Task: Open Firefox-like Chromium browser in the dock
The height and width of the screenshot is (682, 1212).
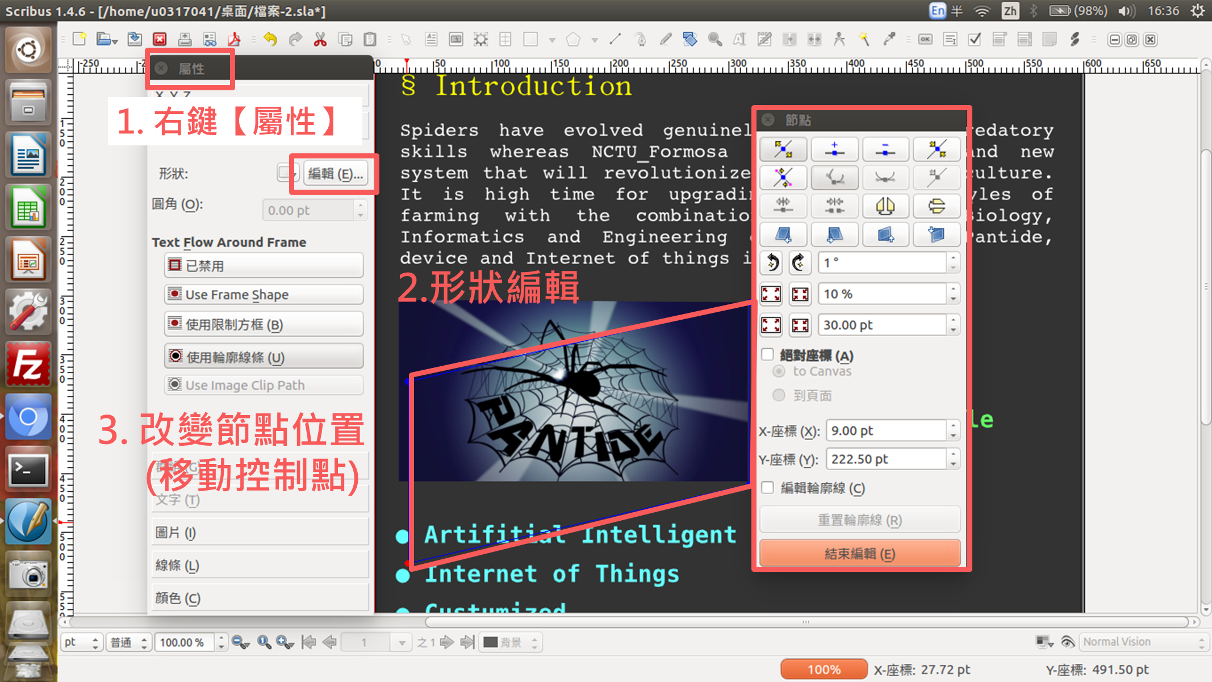Action: point(28,417)
